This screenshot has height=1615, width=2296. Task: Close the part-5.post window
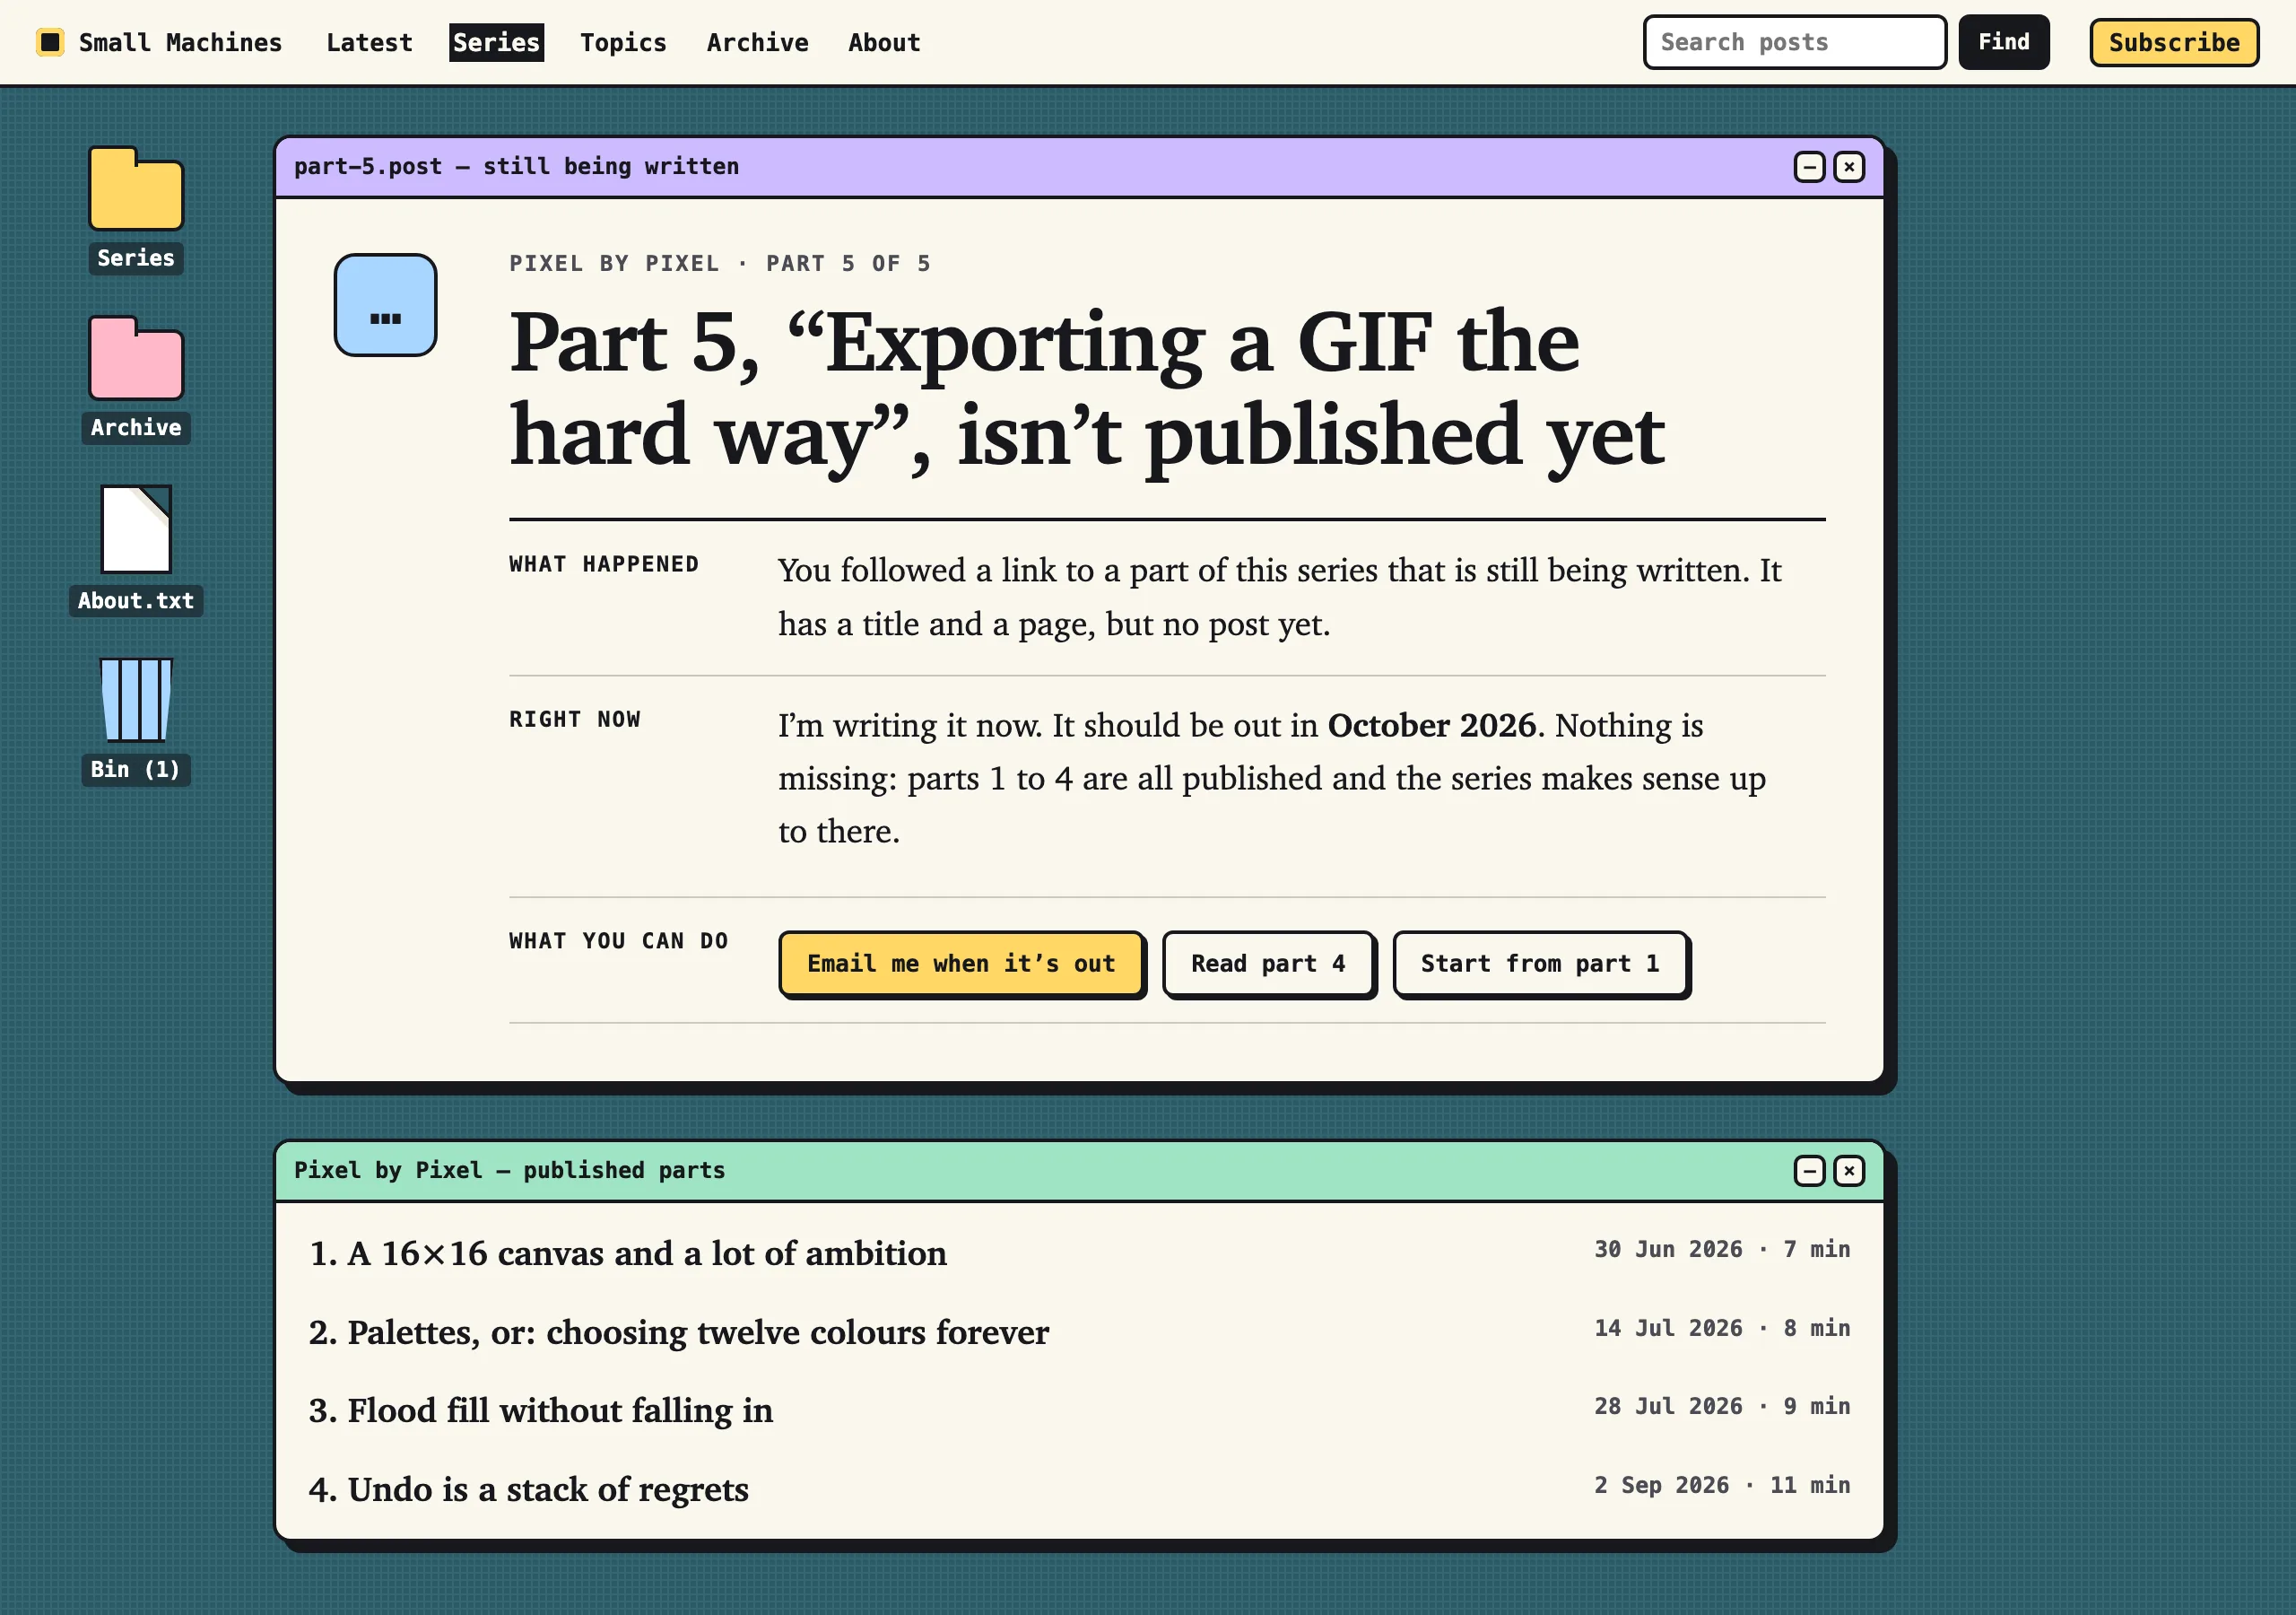(x=1849, y=166)
